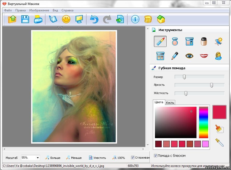
Task: Open the Правка menu
Action: pos(21,10)
